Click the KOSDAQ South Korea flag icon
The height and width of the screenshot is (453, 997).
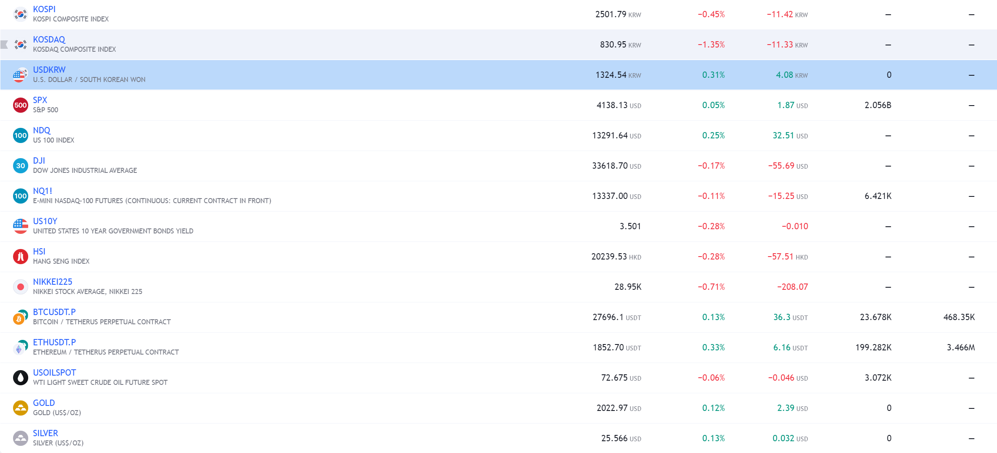point(20,45)
